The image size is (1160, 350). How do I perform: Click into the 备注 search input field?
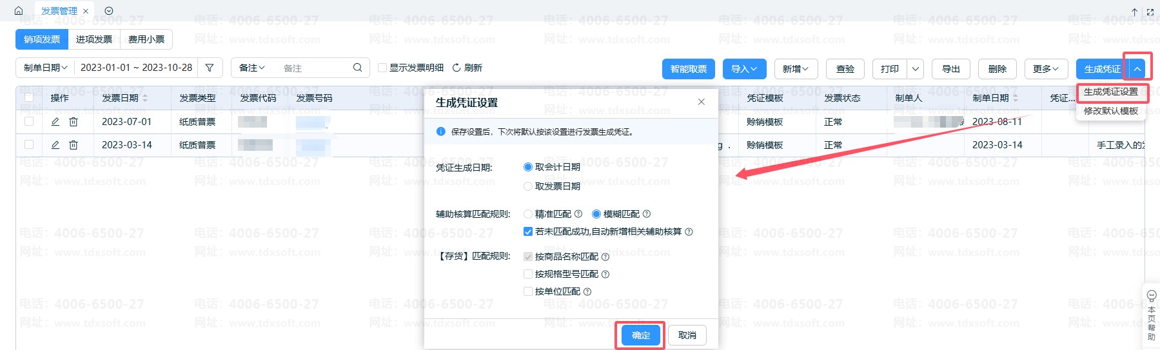315,68
